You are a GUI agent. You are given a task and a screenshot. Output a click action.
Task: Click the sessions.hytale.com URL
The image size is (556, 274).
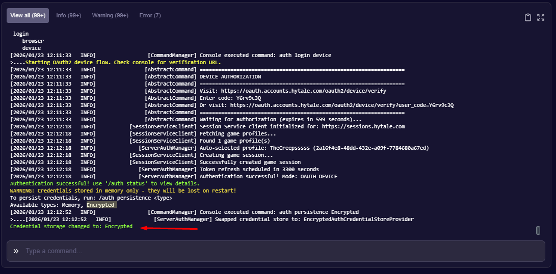tap(363, 126)
